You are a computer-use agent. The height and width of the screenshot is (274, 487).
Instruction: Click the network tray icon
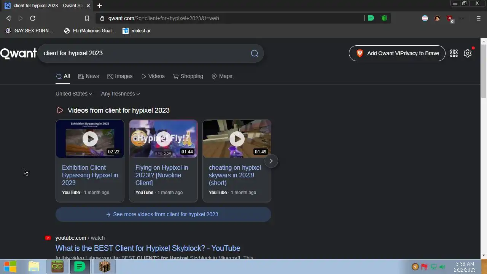(433, 267)
